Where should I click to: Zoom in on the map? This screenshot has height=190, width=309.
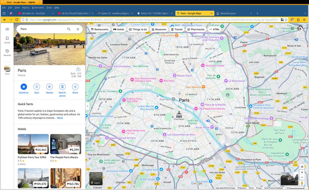click(302, 172)
